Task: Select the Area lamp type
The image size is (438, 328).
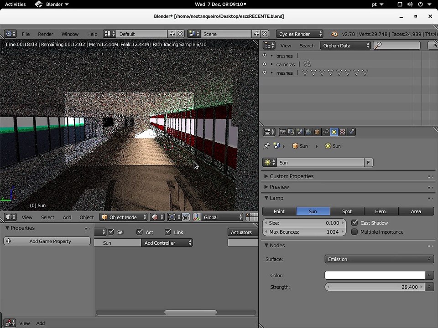Action: [x=416, y=211]
